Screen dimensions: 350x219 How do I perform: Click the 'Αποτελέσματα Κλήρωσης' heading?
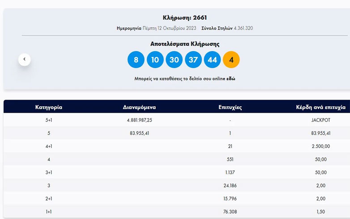[x=184, y=44]
